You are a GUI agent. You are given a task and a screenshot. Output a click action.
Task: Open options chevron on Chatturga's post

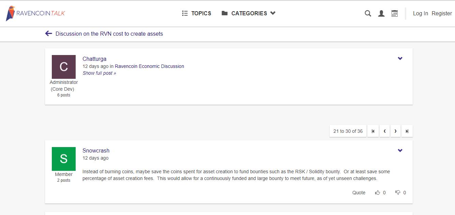point(400,58)
